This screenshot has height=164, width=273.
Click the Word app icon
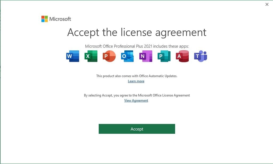click(73, 56)
